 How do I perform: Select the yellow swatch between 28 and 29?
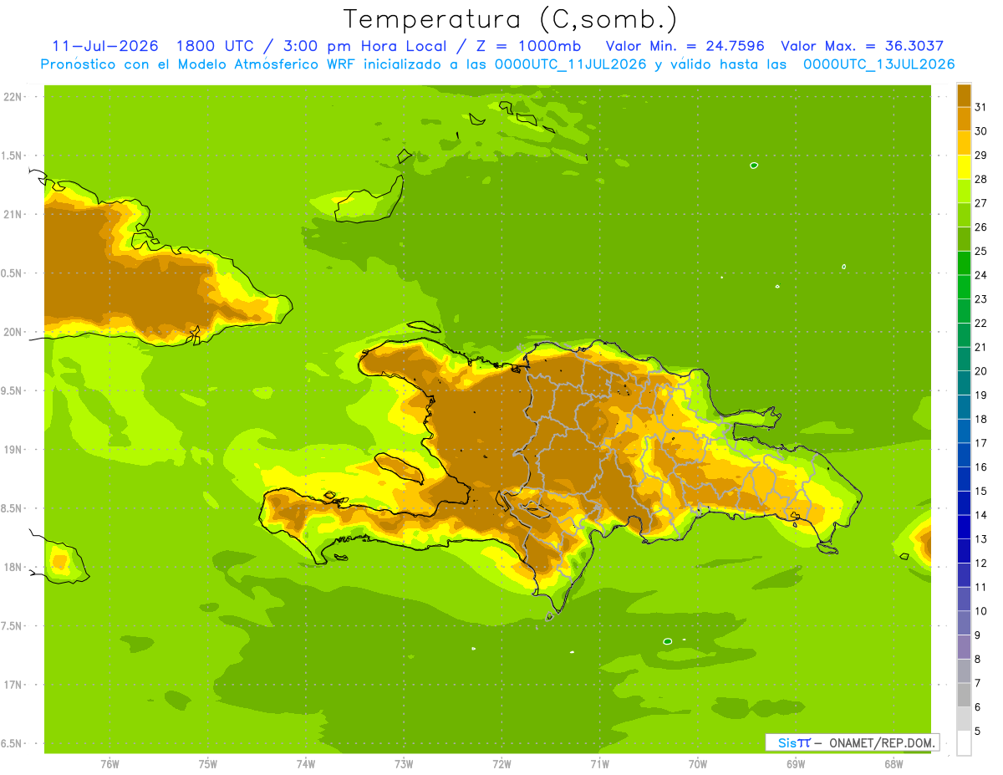964,167
